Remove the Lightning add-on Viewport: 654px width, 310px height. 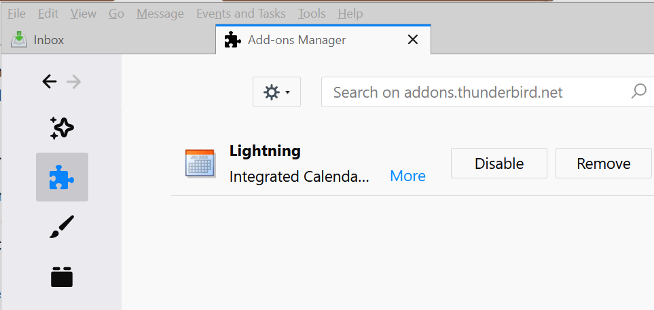(604, 163)
